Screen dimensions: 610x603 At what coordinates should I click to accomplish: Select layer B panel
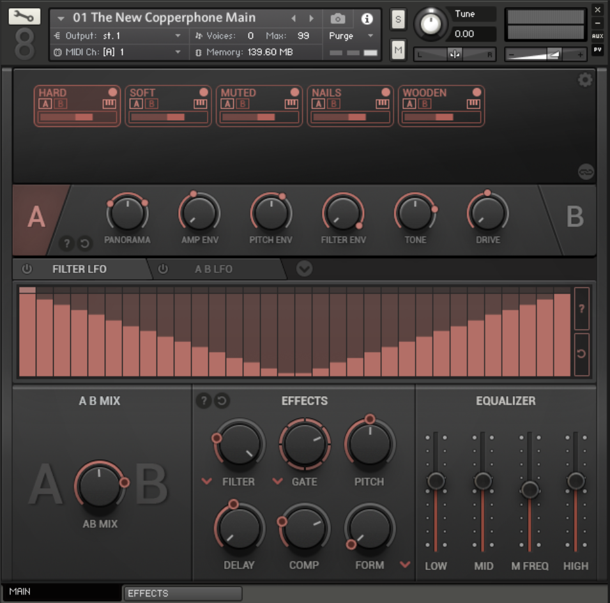click(x=575, y=217)
